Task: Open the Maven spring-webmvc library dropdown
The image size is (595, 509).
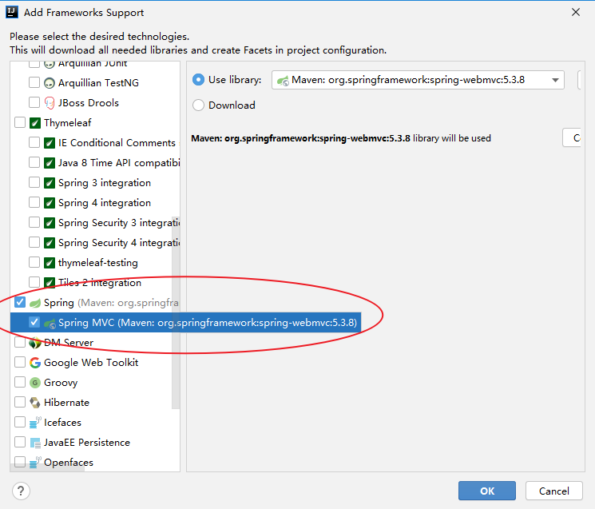Action: [418, 80]
